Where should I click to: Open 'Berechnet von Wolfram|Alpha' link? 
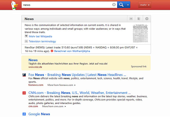72,51
